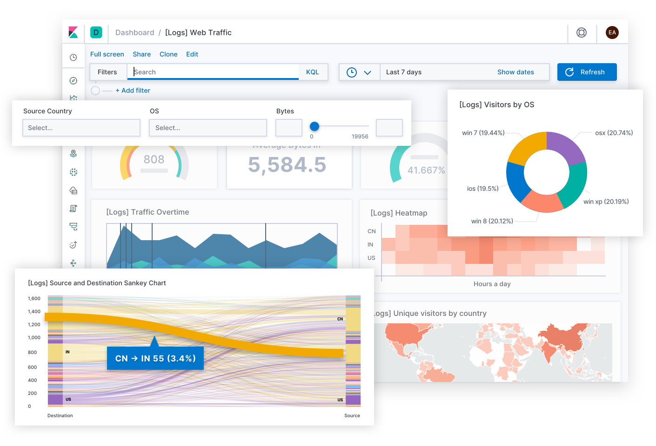This screenshot has width=656, height=446.
Task: Open the Graph analytics icon in sidebar
Action: 73,263
